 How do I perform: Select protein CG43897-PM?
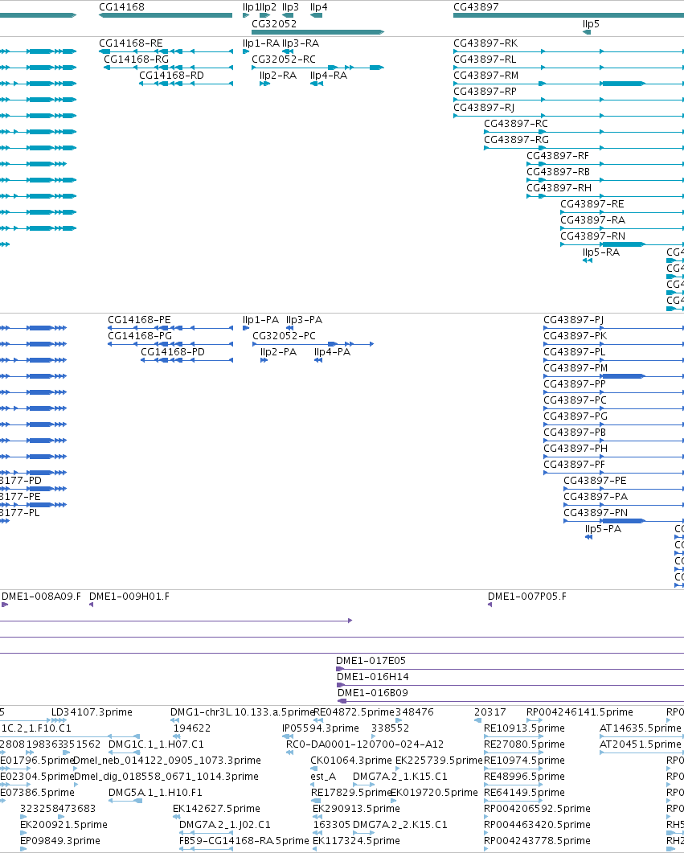pyautogui.click(x=575, y=367)
